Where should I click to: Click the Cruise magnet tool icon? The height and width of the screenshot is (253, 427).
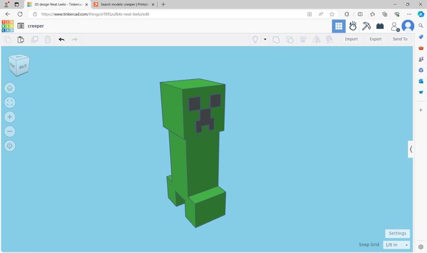[329, 39]
